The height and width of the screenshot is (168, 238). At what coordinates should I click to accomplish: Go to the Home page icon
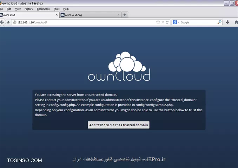click(x=236, y=22)
